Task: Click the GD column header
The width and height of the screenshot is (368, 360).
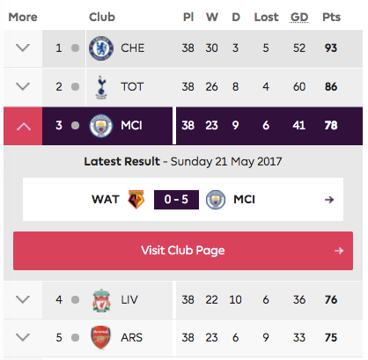Action: 299,17
